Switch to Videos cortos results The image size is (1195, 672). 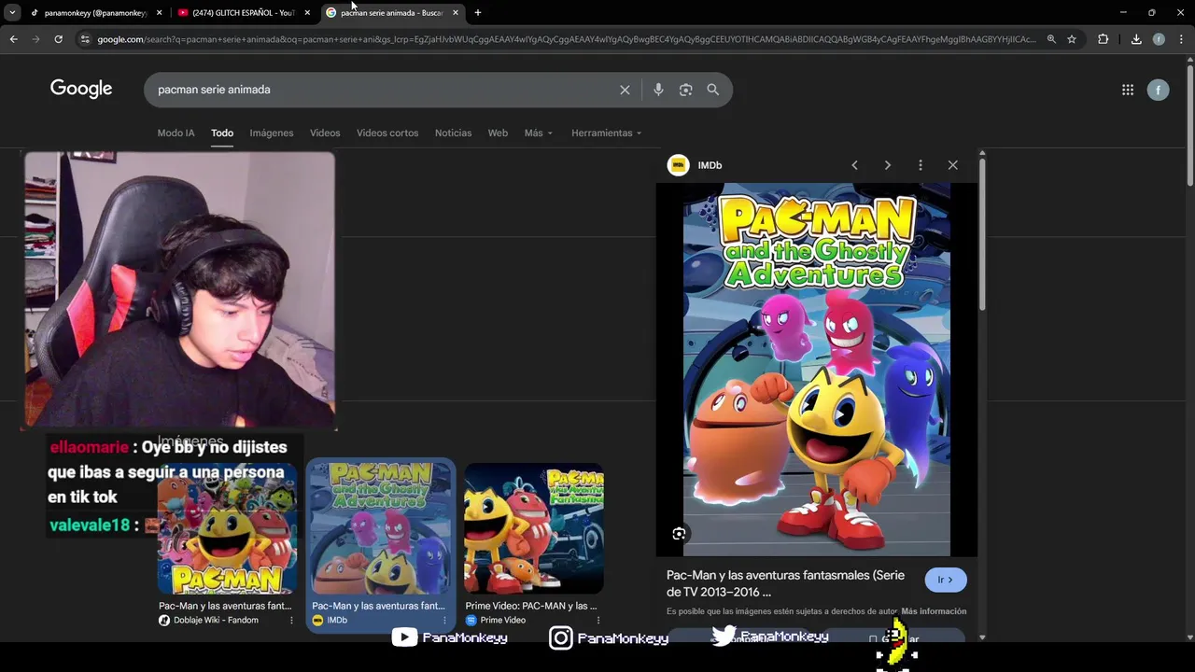[387, 133]
